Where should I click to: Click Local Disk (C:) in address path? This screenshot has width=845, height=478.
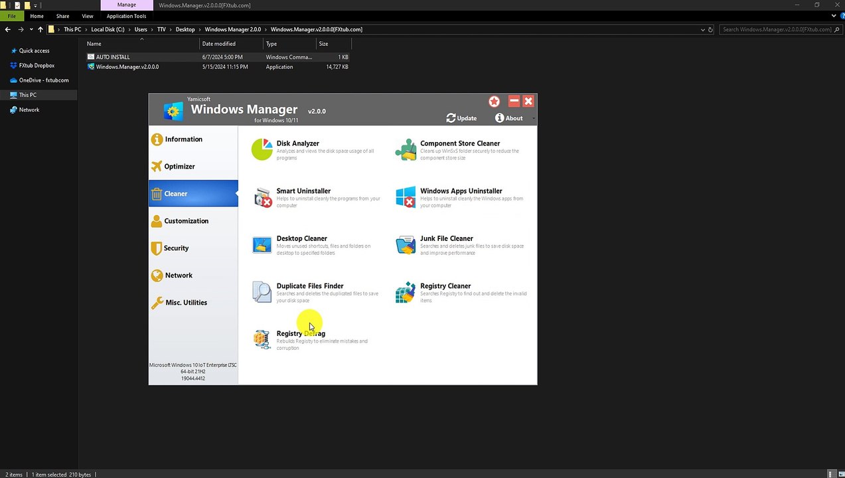tap(108, 29)
